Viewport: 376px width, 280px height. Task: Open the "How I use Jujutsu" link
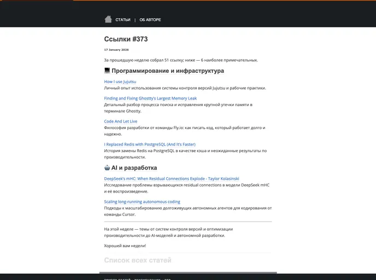point(120,81)
